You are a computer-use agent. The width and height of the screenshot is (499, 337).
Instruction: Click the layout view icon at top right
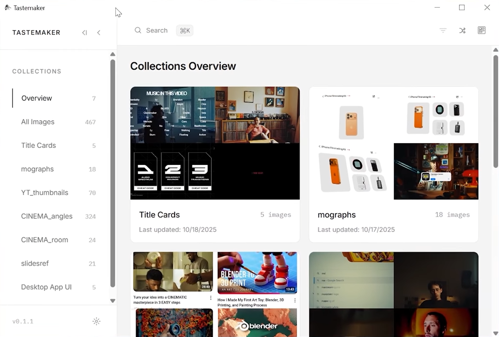[482, 30]
